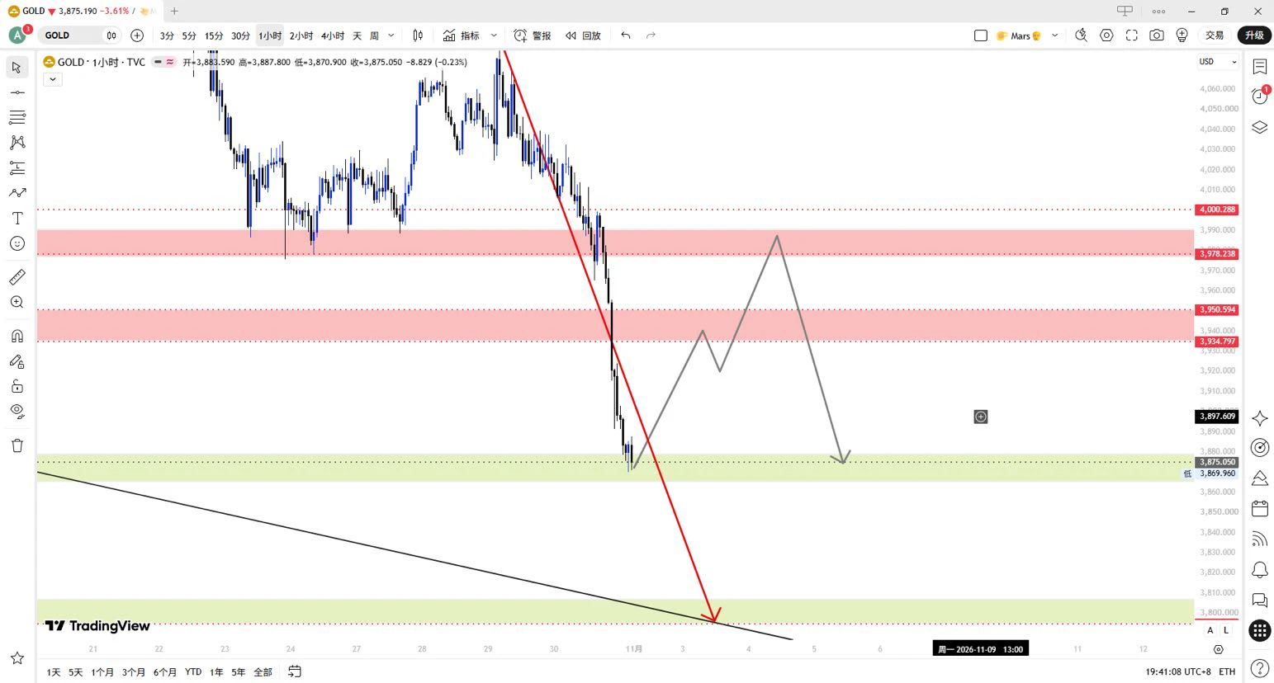Collapse the chart legend chevron

53,79
